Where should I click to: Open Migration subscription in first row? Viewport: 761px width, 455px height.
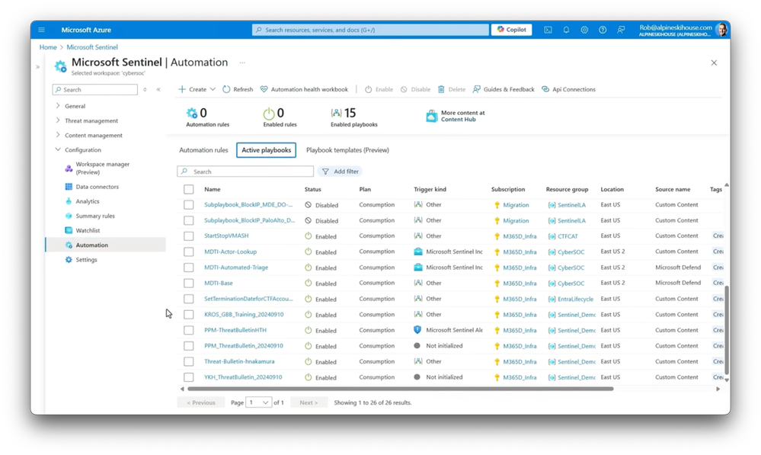point(516,205)
